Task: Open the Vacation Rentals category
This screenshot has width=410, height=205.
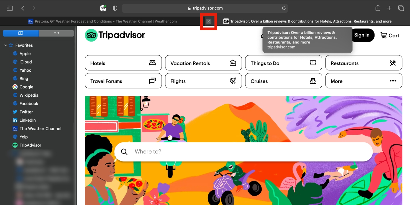Action: (x=203, y=63)
